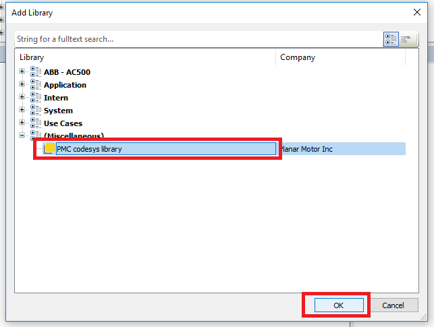This screenshot has width=434, height=327.
Task: Switch to the flat list view icon
Action: [406, 39]
